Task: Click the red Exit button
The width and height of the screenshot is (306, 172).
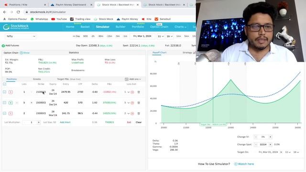Action: click(x=129, y=122)
